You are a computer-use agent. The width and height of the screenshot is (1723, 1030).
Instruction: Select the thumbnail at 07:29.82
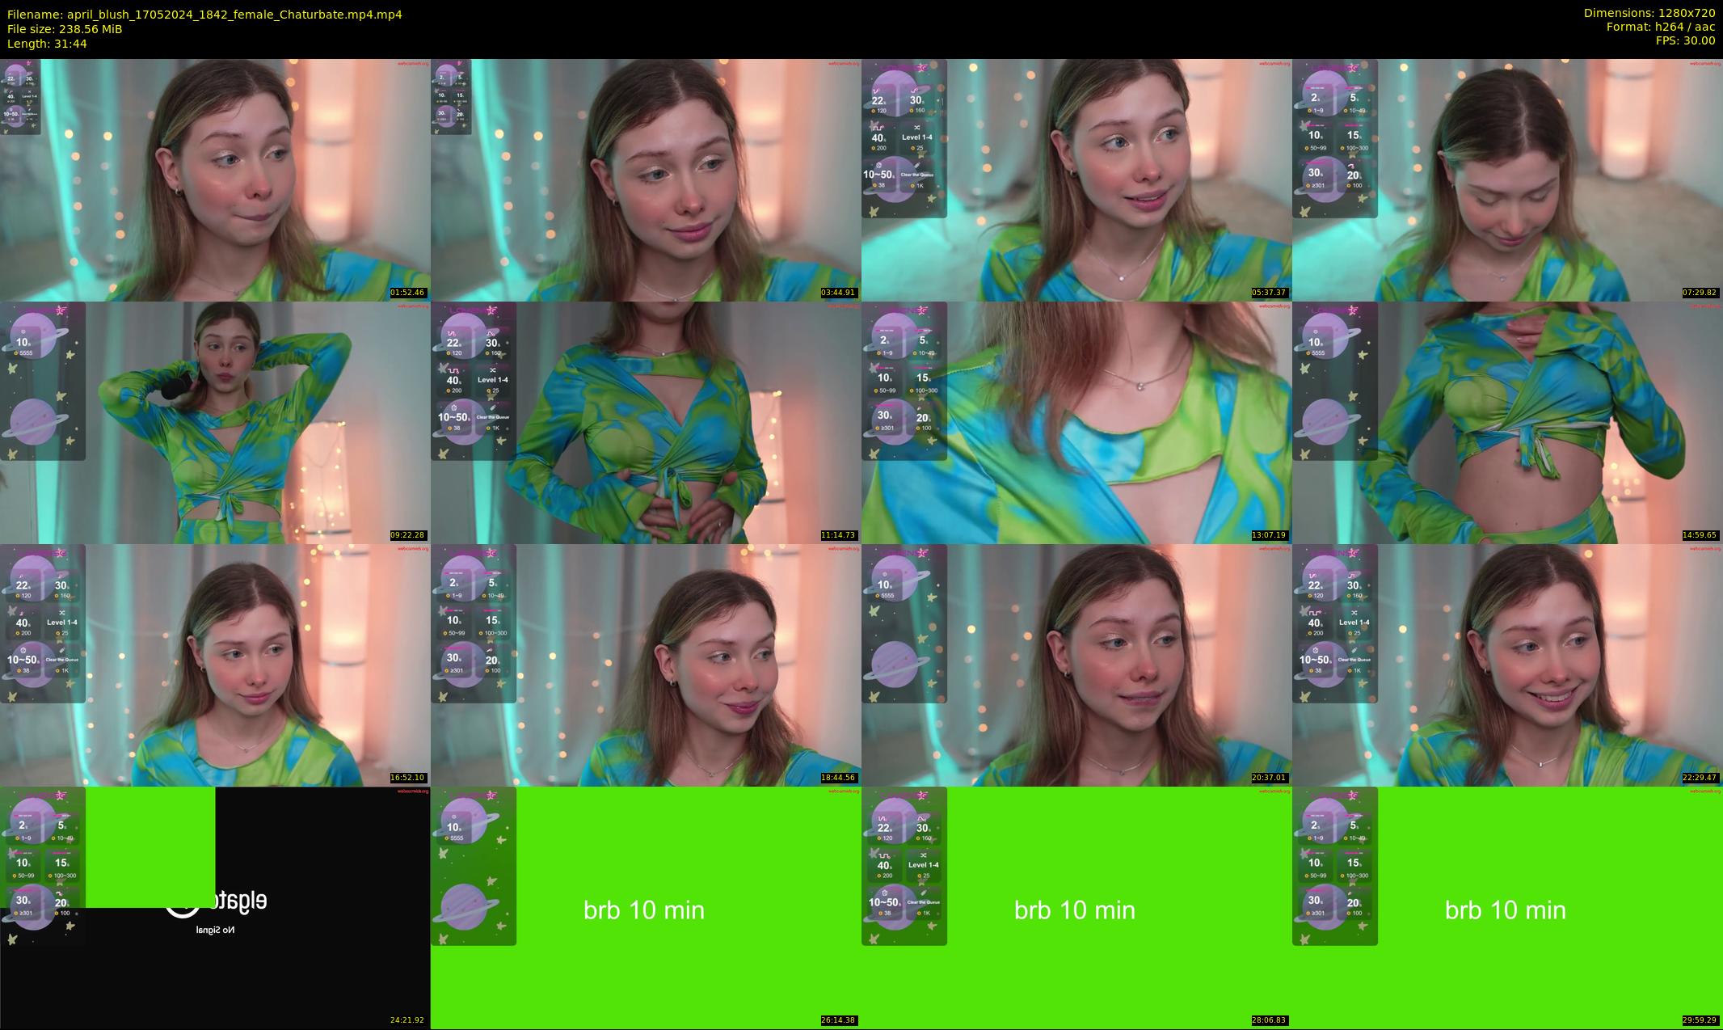(1507, 179)
